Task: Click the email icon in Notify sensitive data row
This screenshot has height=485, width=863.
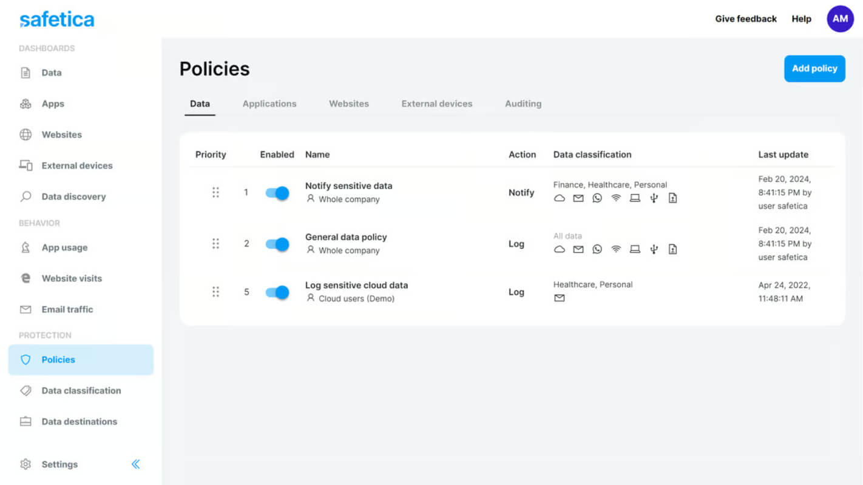Action: click(578, 198)
